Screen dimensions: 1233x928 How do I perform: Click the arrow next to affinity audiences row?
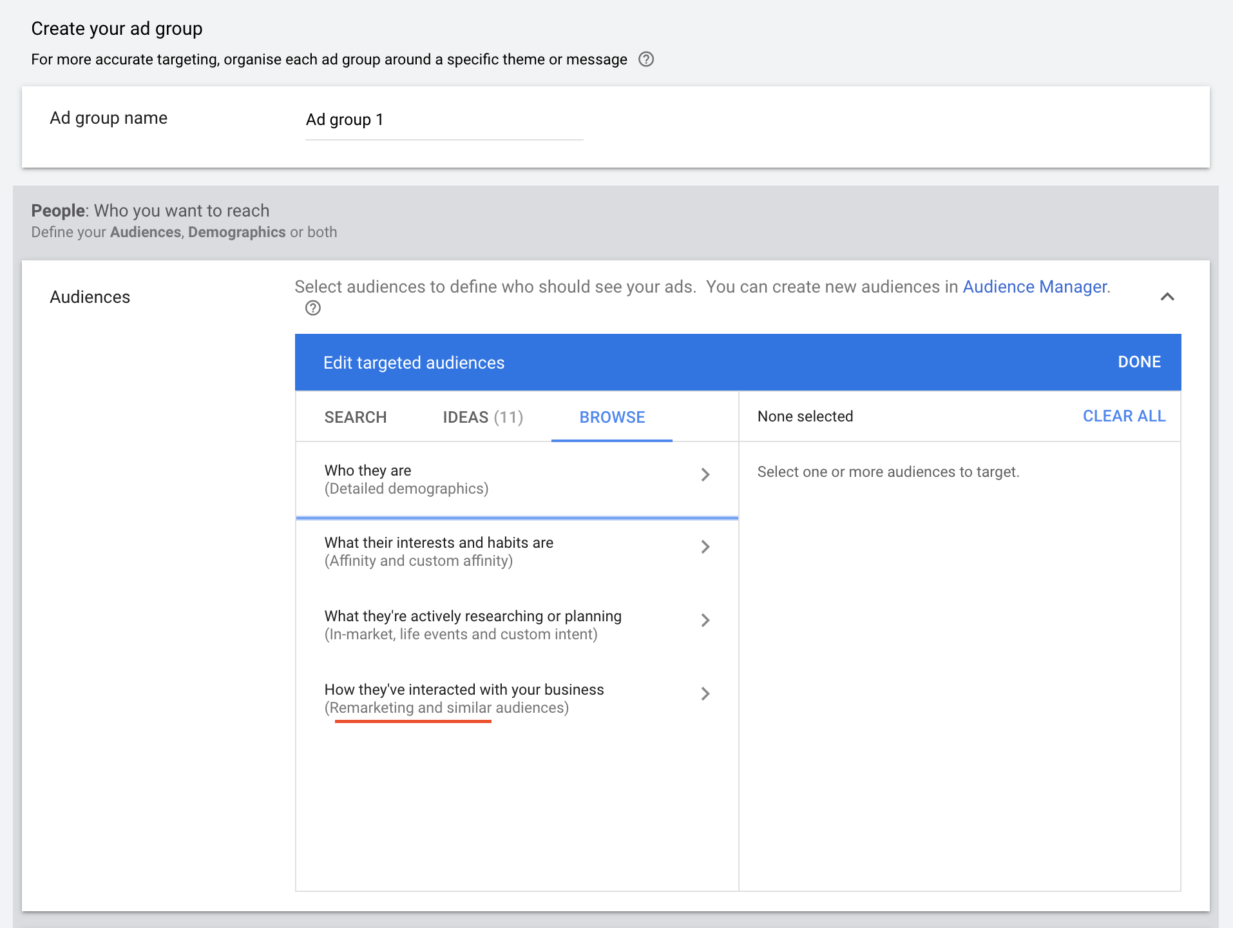tap(706, 547)
